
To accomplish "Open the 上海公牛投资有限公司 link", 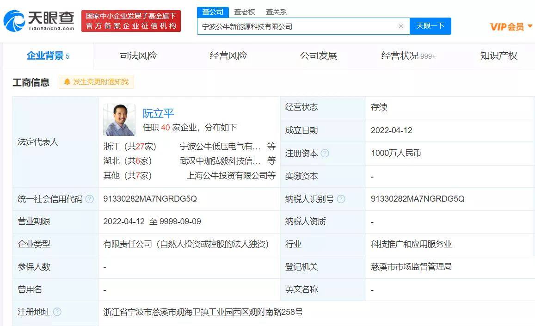I will coord(227,175).
